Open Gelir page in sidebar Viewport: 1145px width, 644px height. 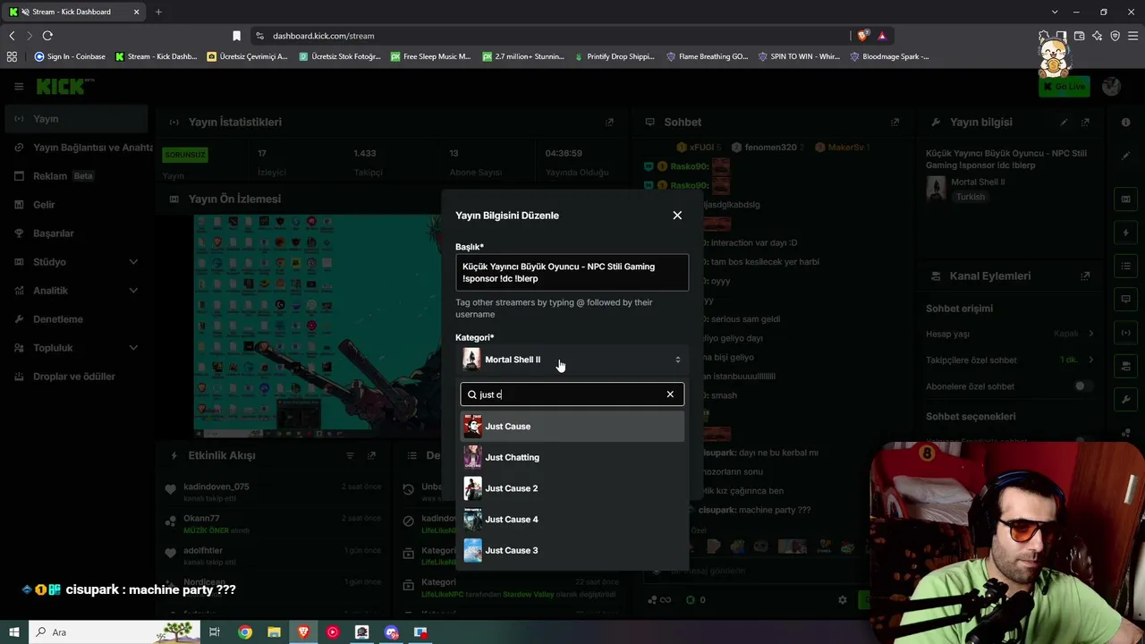pyautogui.click(x=75, y=205)
